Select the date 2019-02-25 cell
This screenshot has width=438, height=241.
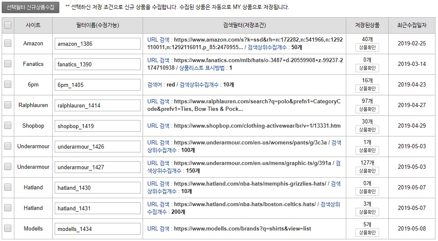click(x=412, y=44)
